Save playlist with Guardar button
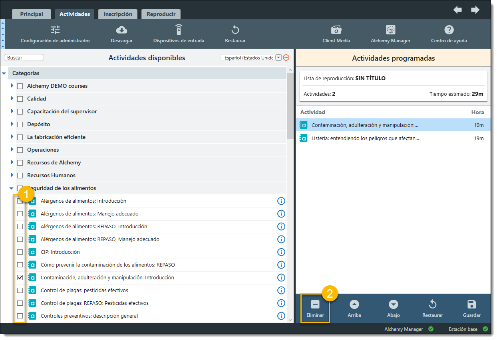Screen dimensions: 497x340 (471, 308)
